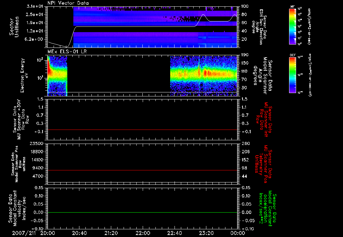This screenshot has width=343, height=237.
Task: Click the 'Sector Unitless' axis label
Action: (x=14, y=27)
